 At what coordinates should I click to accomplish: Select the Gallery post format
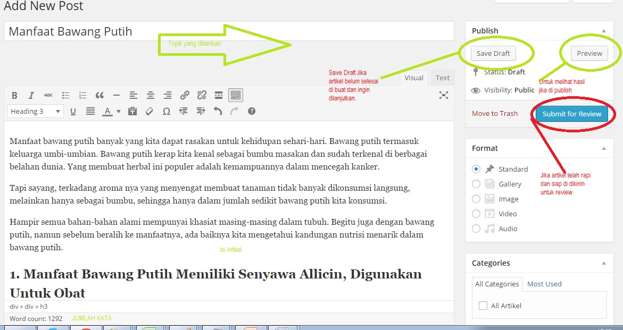pyautogui.click(x=476, y=184)
